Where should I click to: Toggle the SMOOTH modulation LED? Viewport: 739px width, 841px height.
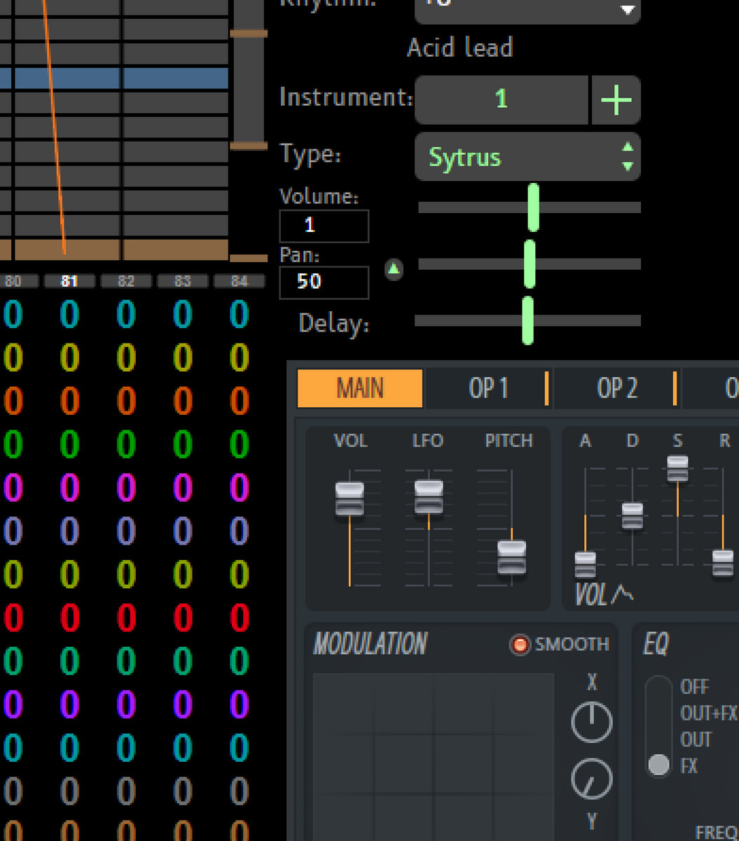520,644
